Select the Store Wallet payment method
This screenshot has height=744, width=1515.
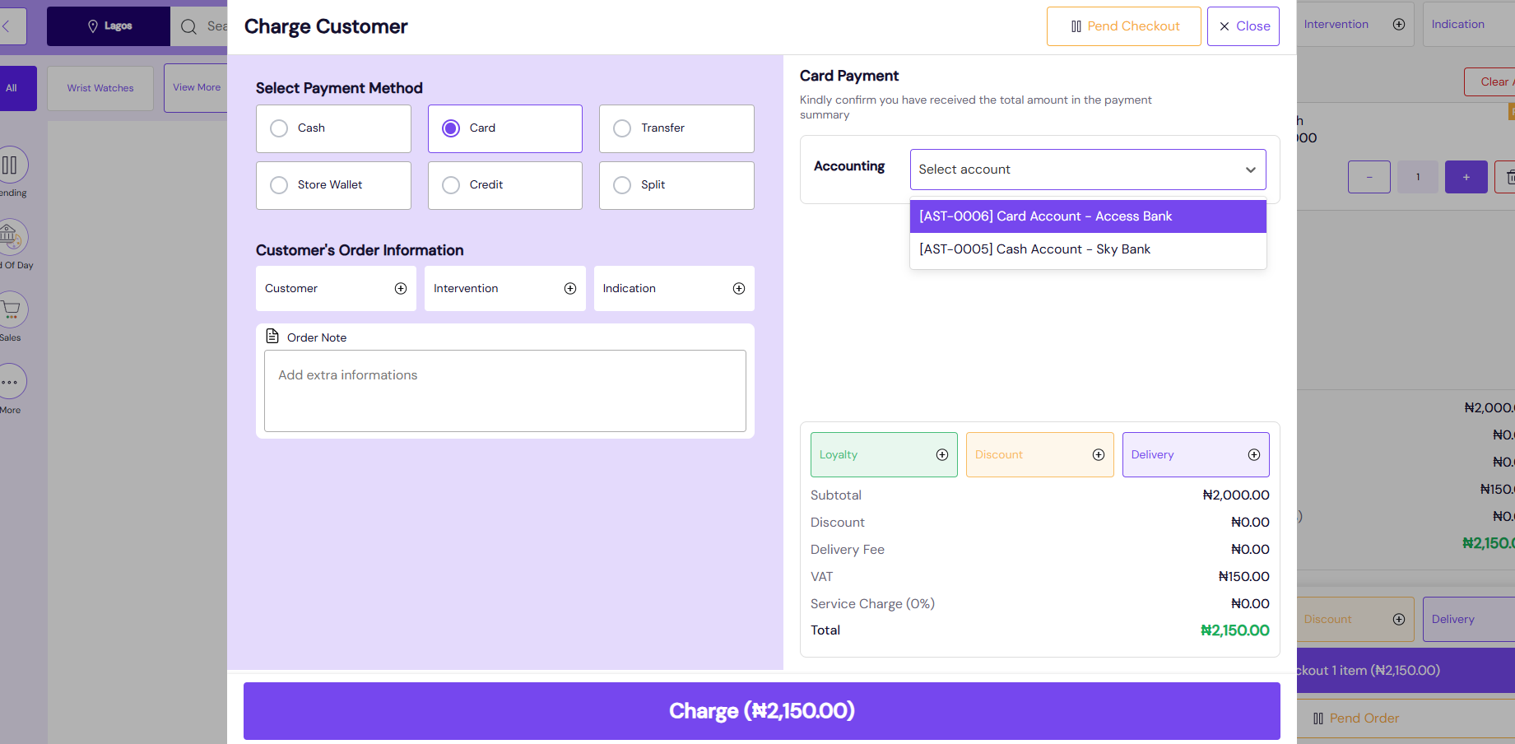[x=333, y=185]
